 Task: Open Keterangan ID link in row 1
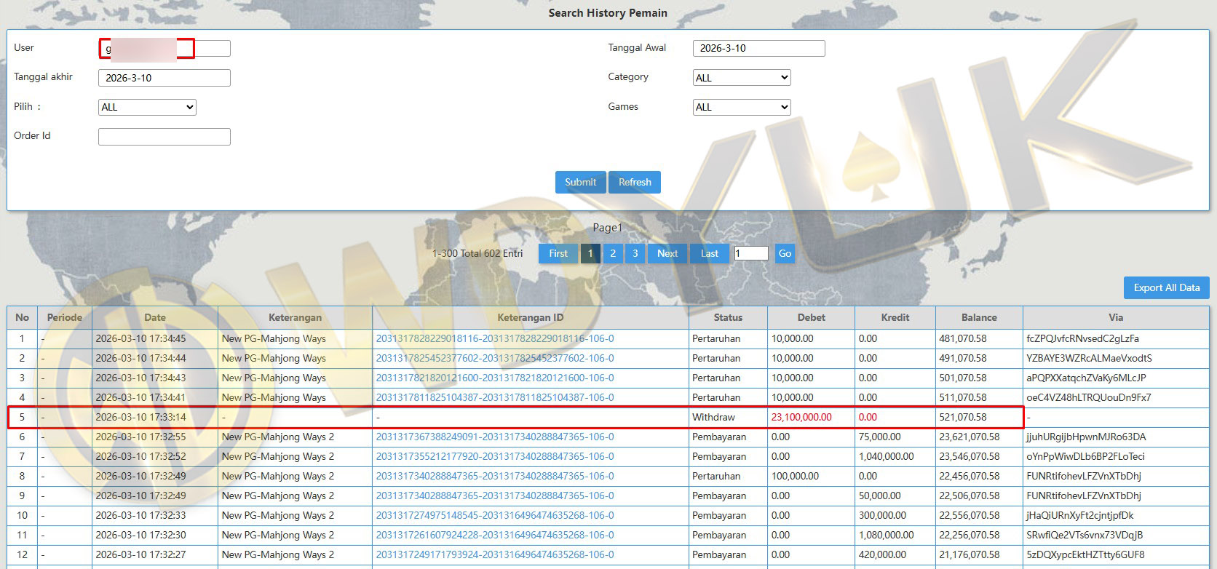coord(494,338)
